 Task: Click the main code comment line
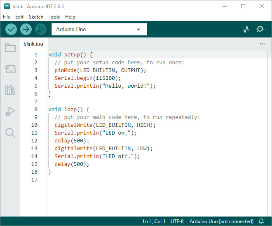coord(127,117)
